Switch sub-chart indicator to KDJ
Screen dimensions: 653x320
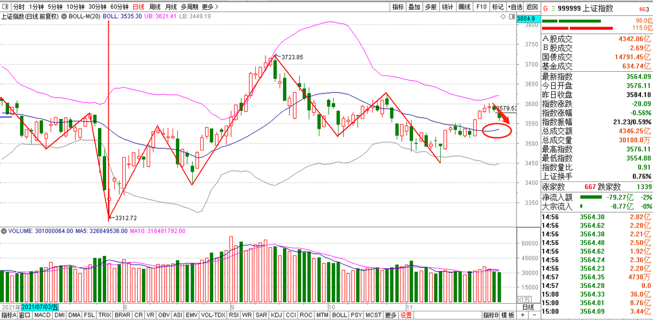[x=276, y=315]
